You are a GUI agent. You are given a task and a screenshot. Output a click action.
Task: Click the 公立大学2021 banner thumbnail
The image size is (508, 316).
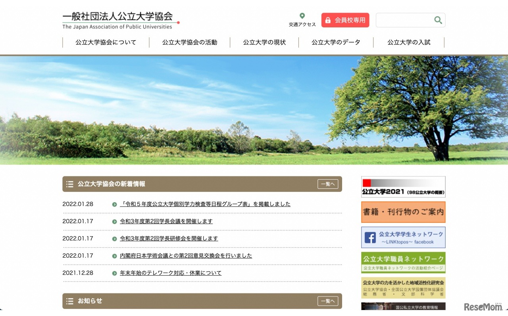(x=403, y=187)
